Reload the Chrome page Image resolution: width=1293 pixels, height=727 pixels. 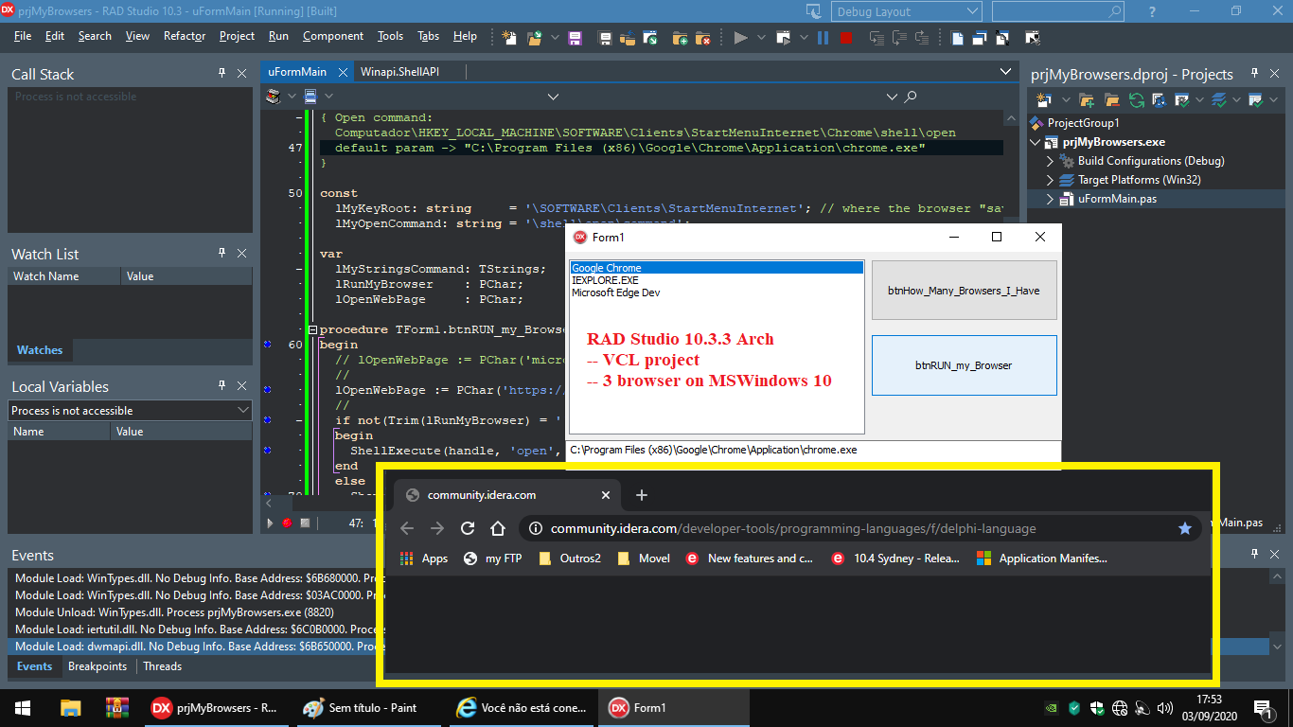(x=468, y=528)
